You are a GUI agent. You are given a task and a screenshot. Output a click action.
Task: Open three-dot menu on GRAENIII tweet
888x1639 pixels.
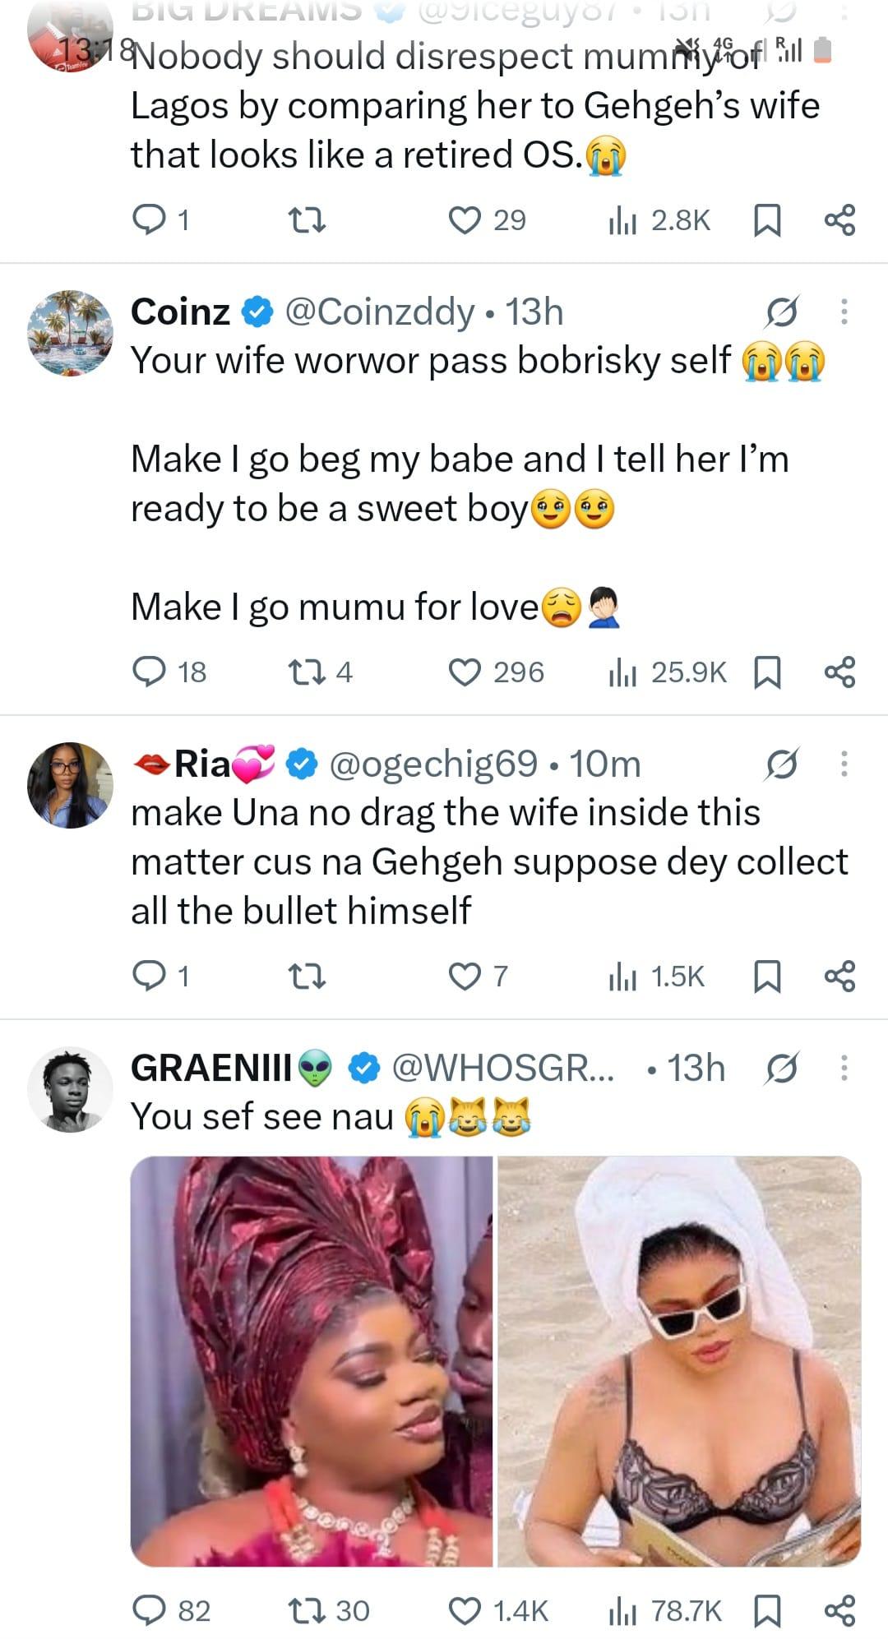[x=844, y=1069]
